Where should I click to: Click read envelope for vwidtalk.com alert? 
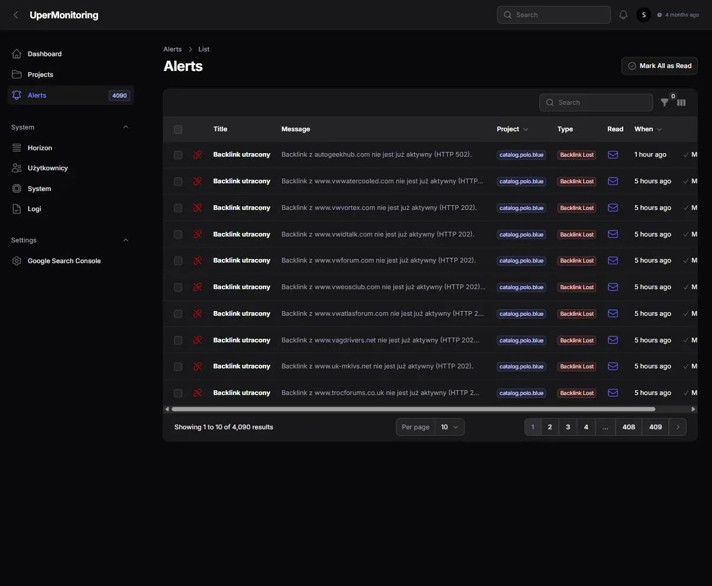coord(613,234)
